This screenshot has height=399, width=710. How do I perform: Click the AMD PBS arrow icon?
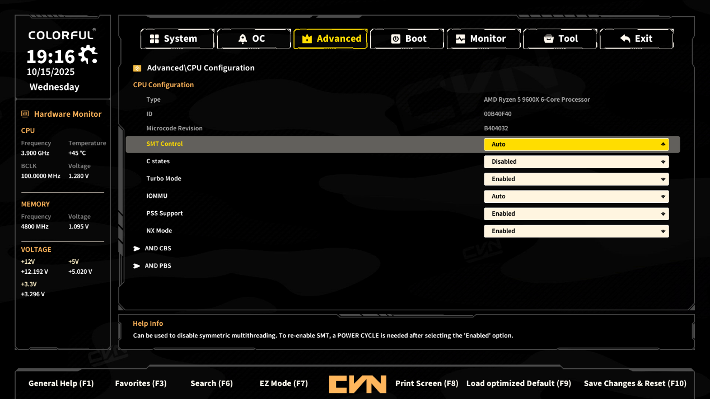point(137,266)
